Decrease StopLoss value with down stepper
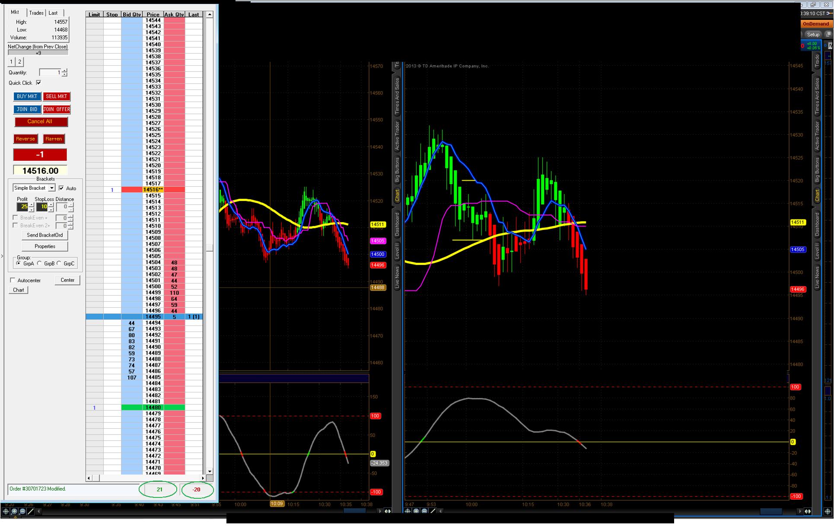The height and width of the screenshot is (529, 834). point(51,210)
